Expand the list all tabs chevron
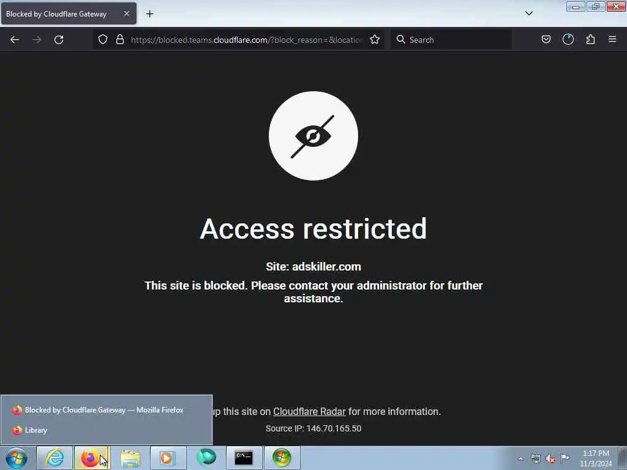The height and width of the screenshot is (470, 627). 528,13
